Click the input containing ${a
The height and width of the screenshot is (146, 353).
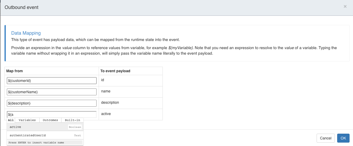(x=52, y=114)
